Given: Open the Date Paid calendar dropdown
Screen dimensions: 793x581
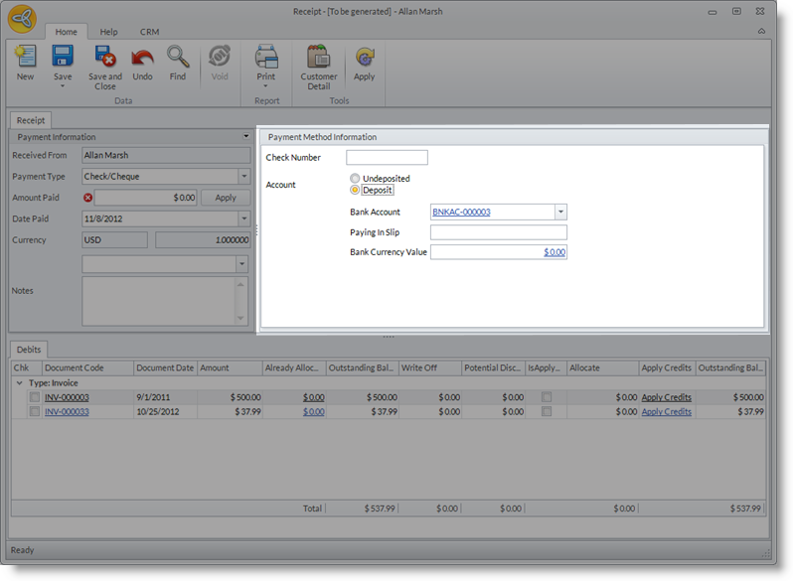Looking at the screenshot, I should [244, 218].
